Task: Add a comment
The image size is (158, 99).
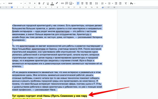Action: tap(67, 3)
